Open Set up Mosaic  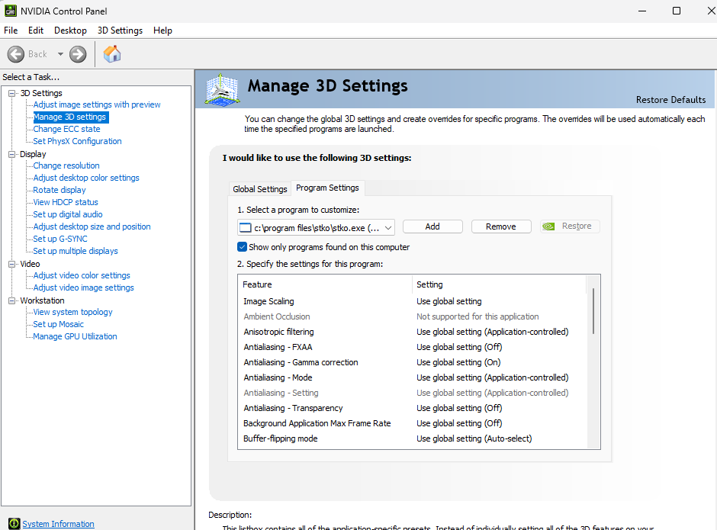tap(59, 324)
